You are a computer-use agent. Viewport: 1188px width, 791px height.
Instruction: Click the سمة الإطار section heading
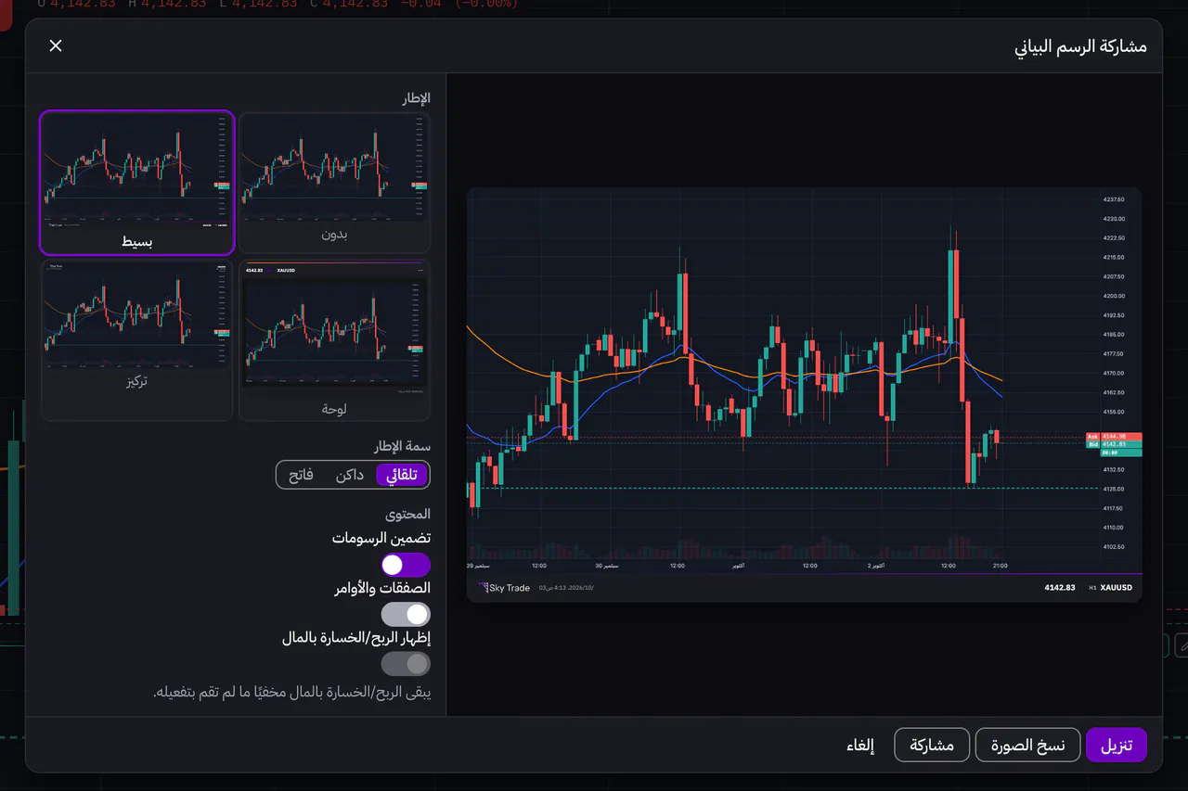[x=402, y=445]
